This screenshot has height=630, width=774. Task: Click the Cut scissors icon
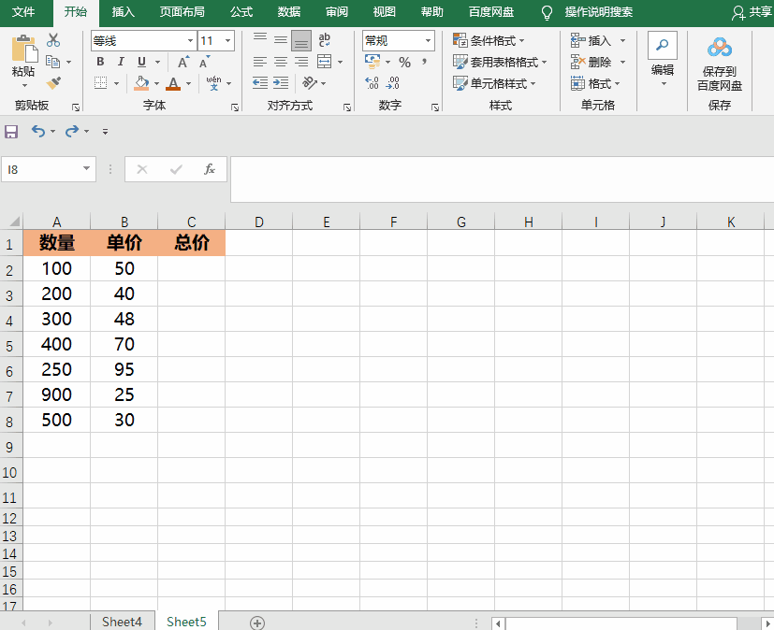pyautogui.click(x=52, y=40)
